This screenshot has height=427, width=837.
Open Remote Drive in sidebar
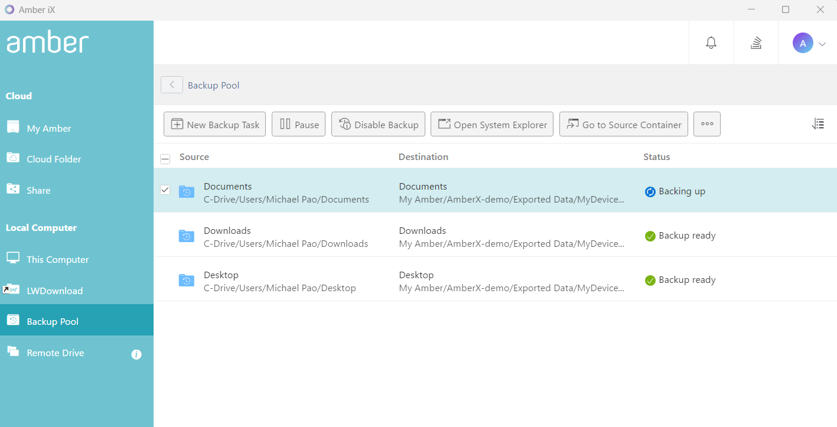coord(77,353)
